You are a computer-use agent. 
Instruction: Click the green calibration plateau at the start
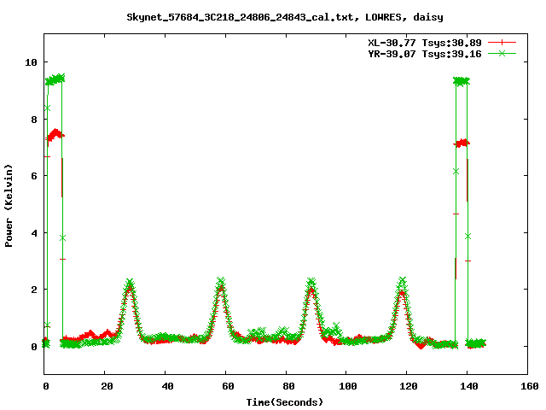coord(55,79)
